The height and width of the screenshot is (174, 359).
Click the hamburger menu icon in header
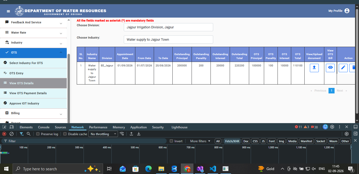[x=8, y=11]
